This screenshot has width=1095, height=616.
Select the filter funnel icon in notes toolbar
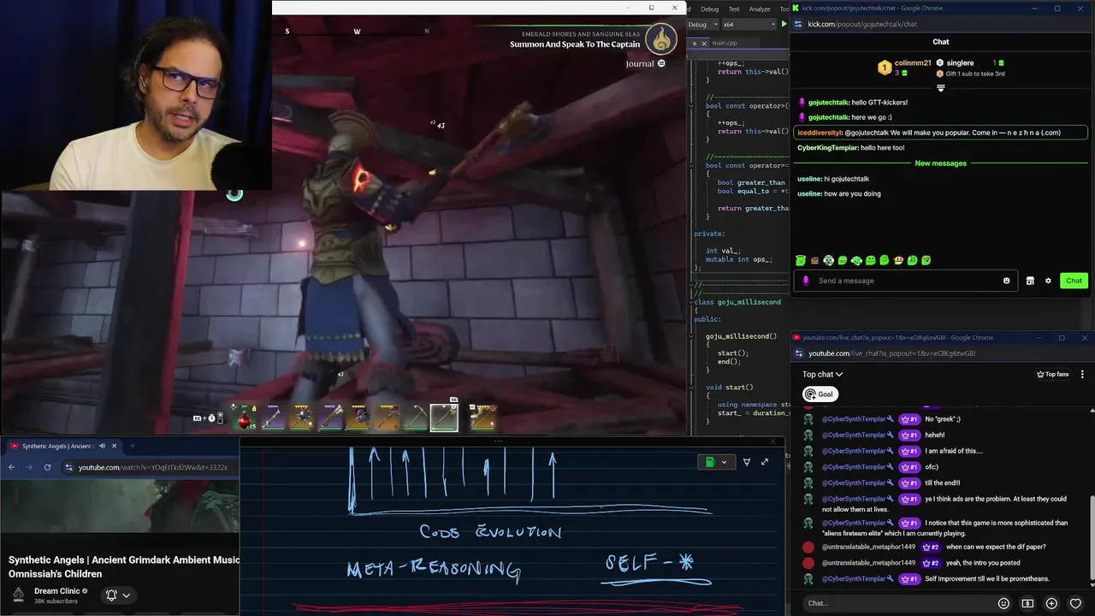coord(746,462)
